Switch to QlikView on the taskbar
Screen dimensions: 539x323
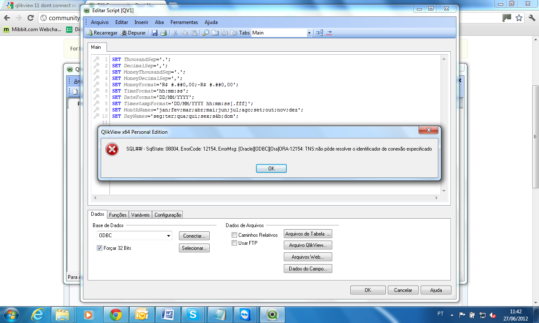pos(272,315)
